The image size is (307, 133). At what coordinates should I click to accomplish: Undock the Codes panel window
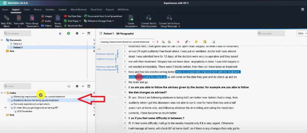[x=89, y=86]
